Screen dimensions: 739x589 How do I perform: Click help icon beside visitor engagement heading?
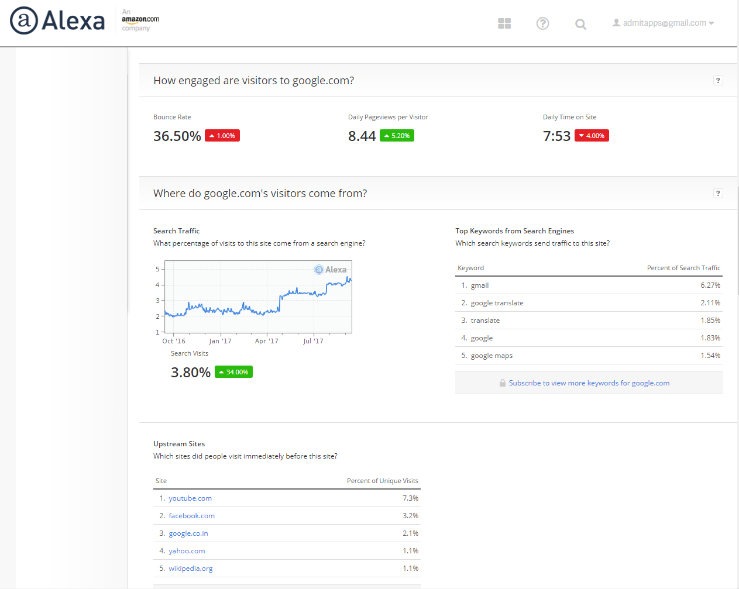718,81
